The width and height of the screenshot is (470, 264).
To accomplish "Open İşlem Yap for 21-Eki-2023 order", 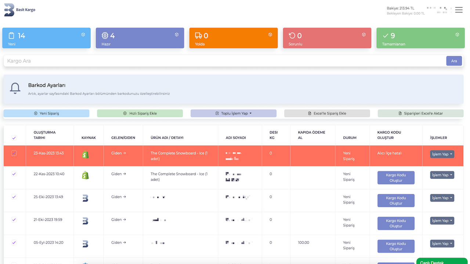I will 442,221.
